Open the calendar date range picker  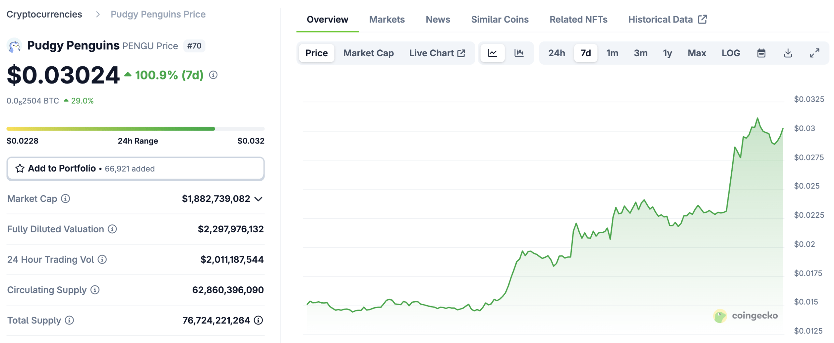click(x=761, y=53)
